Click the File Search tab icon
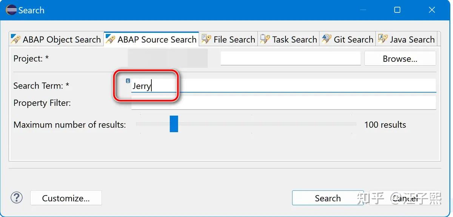453x217 pixels. pyautogui.click(x=206, y=39)
